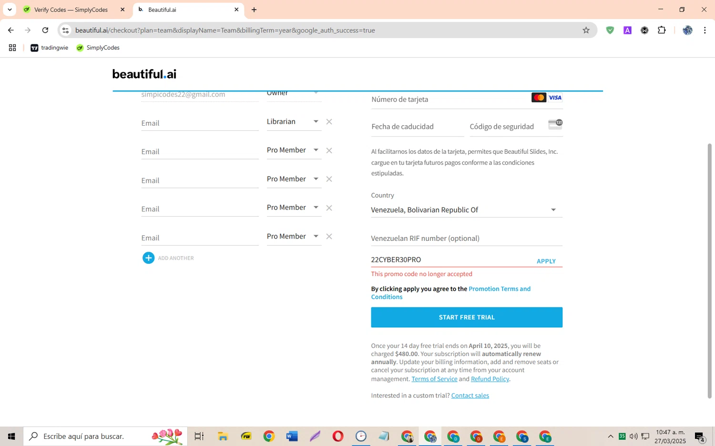Click the Visa logo icon
The image size is (715, 446).
click(555, 98)
